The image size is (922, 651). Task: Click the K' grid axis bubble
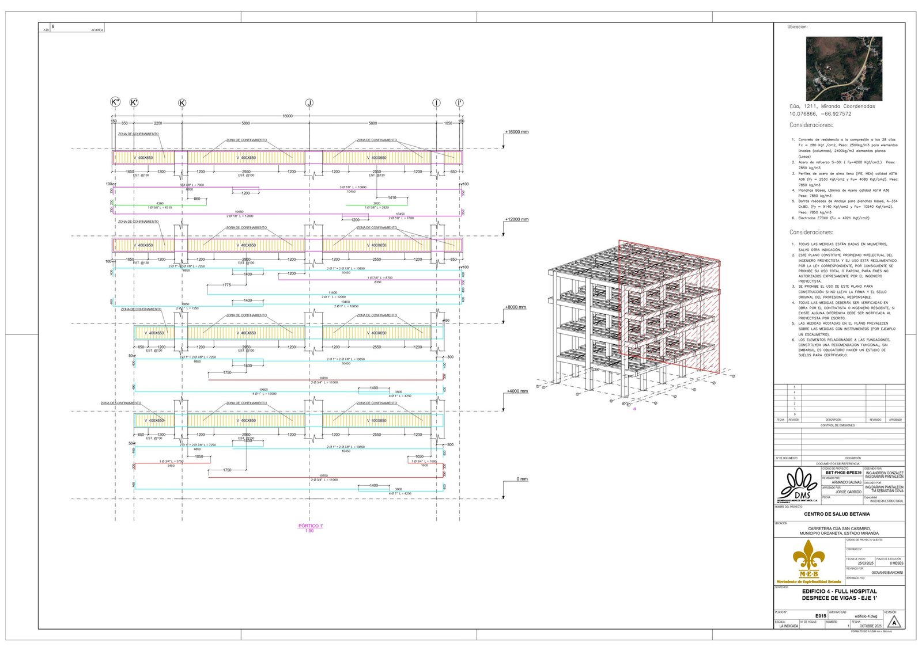coord(134,103)
